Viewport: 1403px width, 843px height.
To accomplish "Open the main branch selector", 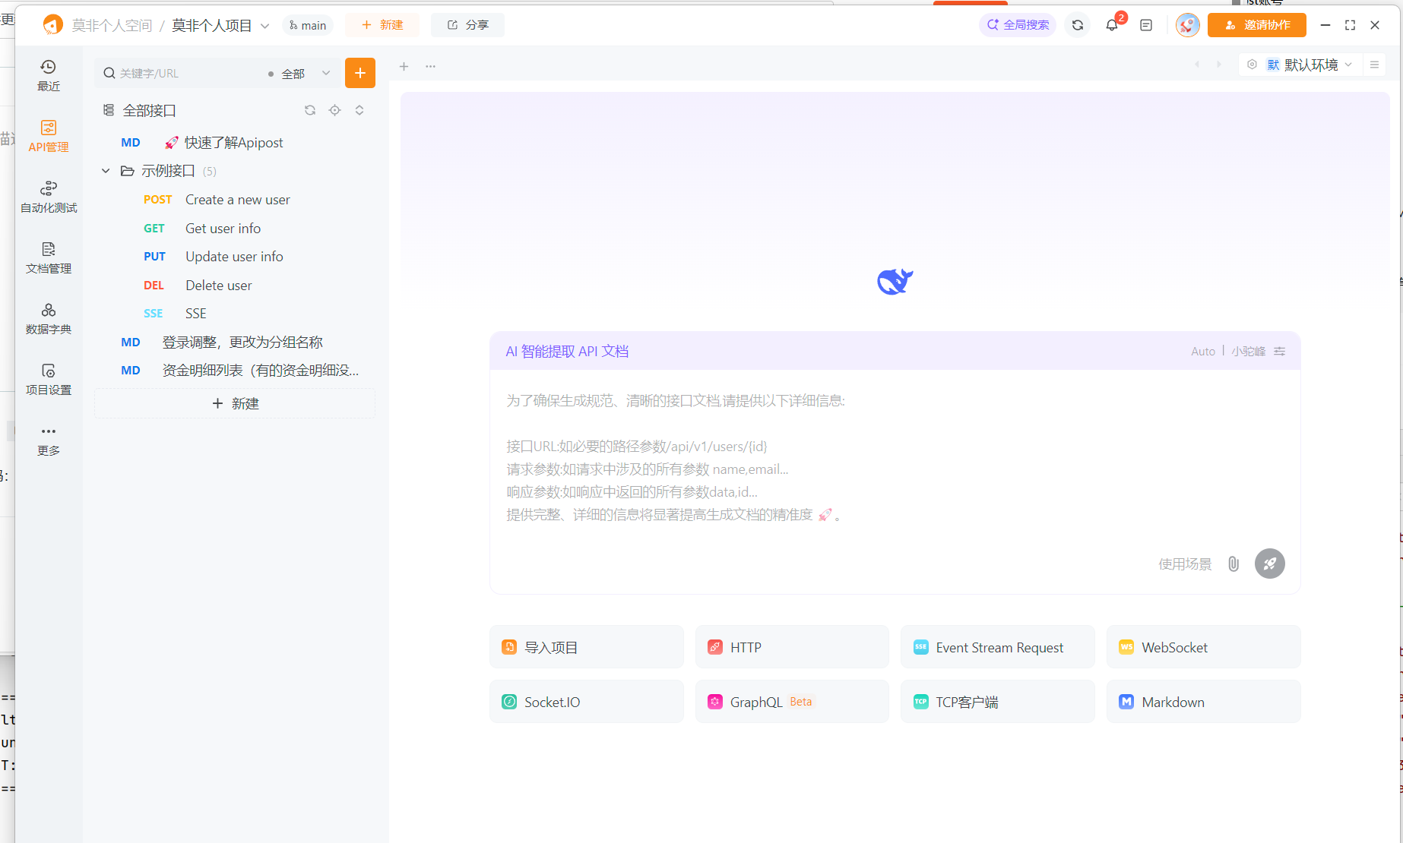I will click(x=307, y=24).
